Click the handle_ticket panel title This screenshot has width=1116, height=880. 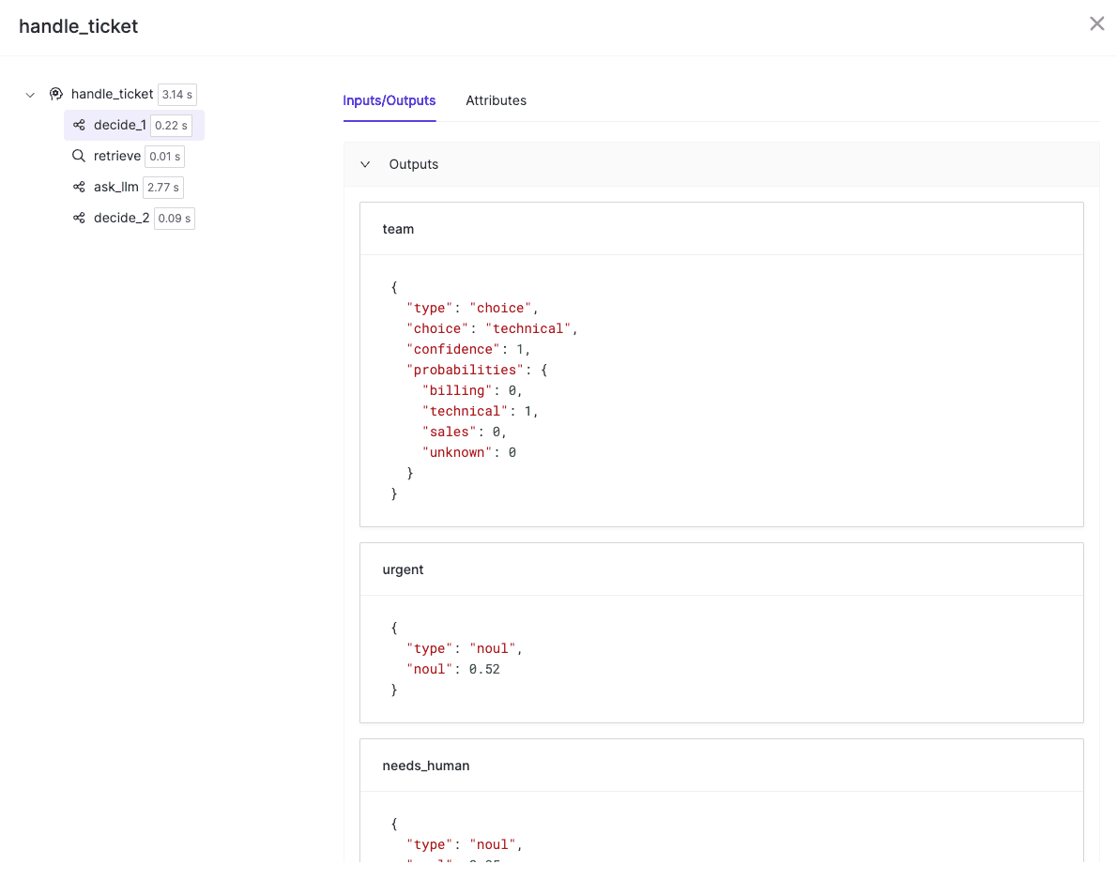click(x=78, y=26)
